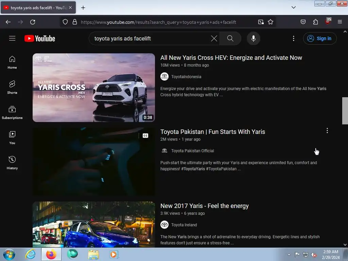Click the scrollbar up arrow
Viewport: 348px width, 261px height.
coord(345,32)
